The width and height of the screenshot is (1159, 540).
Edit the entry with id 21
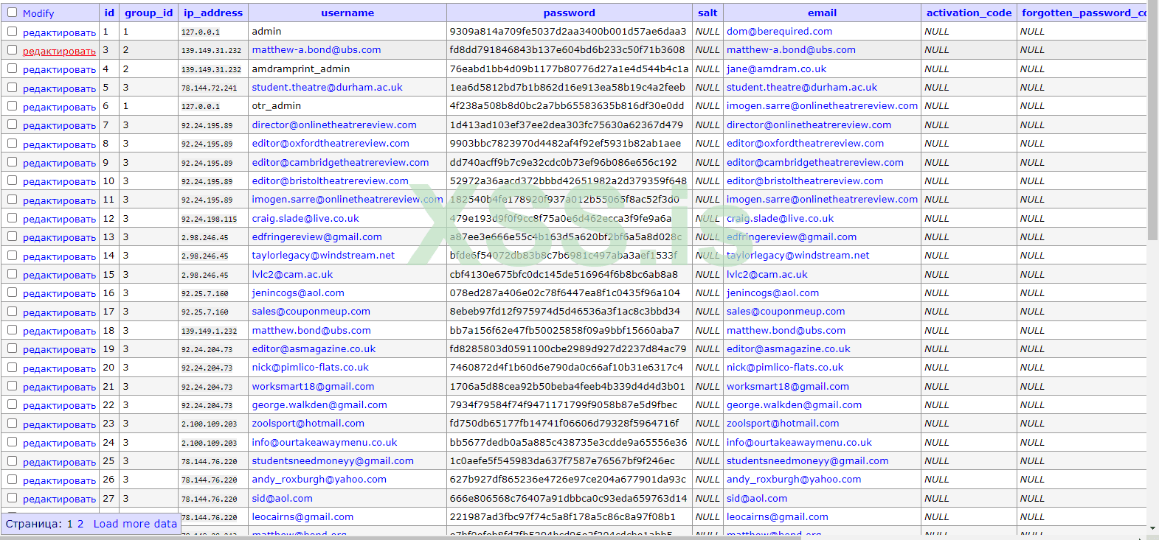(x=59, y=387)
